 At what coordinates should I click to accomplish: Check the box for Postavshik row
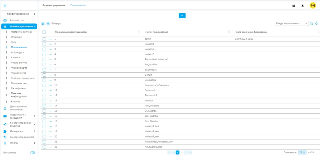tap(44, 90)
